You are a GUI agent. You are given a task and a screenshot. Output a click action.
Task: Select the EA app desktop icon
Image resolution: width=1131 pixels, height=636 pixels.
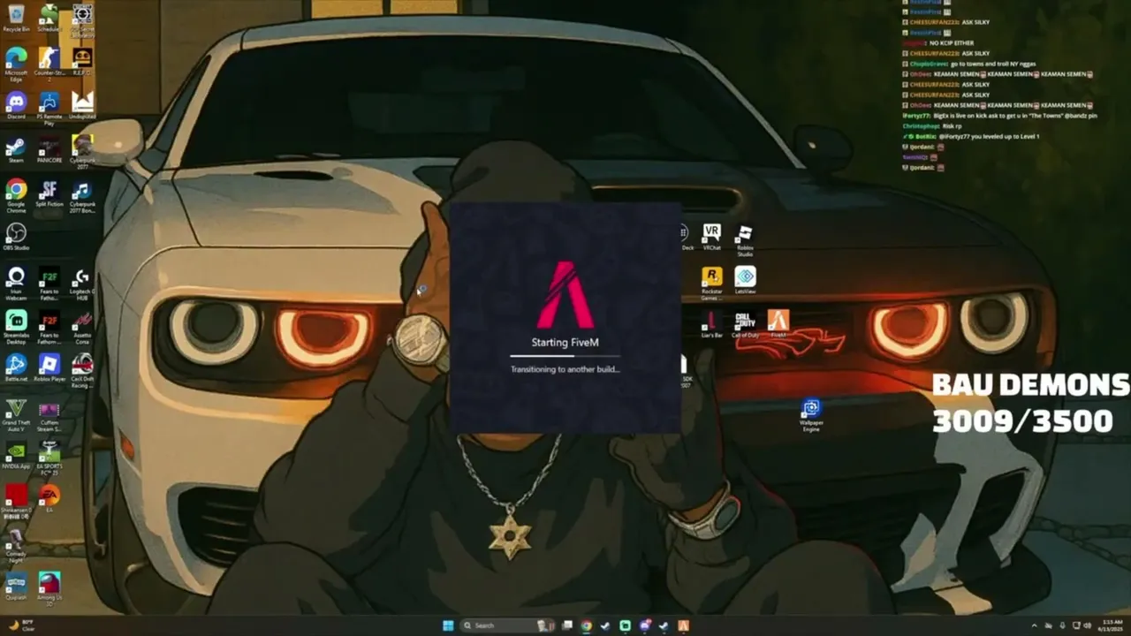pyautogui.click(x=49, y=498)
